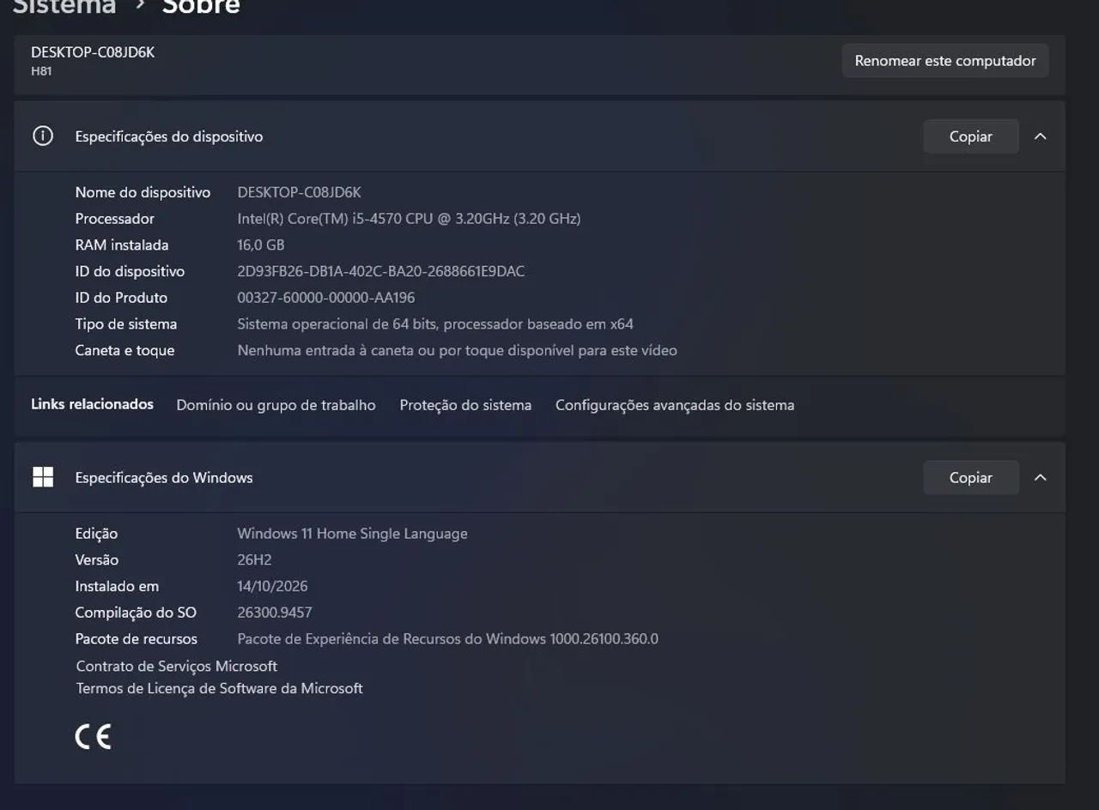The image size is (1099, 810).
Task: Click Renomear este computador button
Action: point(945,61)
